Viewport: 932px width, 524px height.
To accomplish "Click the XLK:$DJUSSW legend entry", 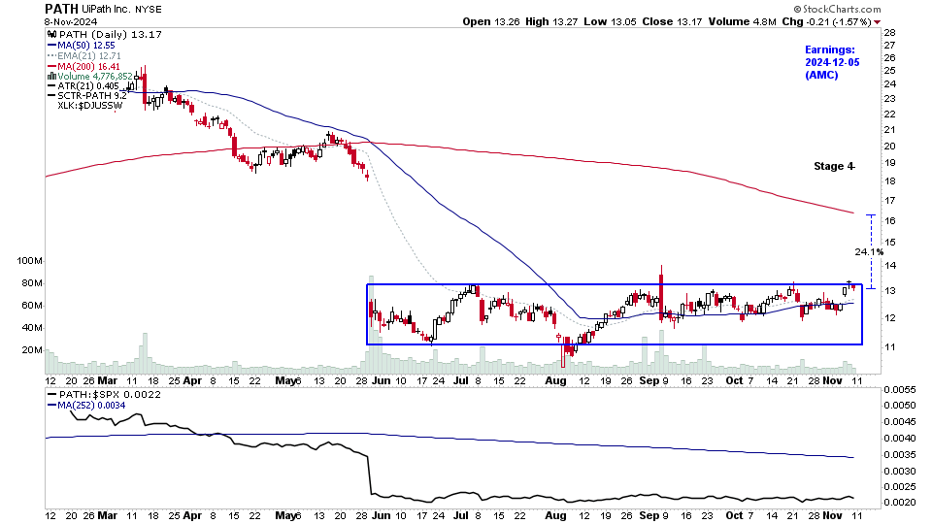I will (x=89, y=106).
